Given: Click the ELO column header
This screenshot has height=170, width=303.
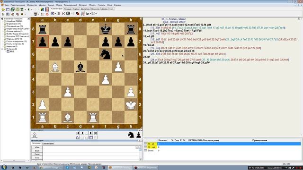Looking at the screenshot, I should [x=182, y=140].
